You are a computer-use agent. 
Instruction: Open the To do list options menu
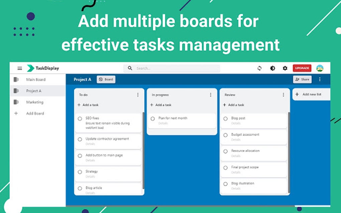[138, 95]
